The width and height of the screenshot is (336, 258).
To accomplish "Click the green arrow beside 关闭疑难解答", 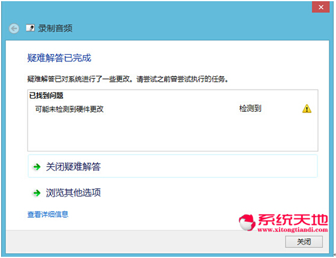I will pyautogui.click(x=37, y=167).
